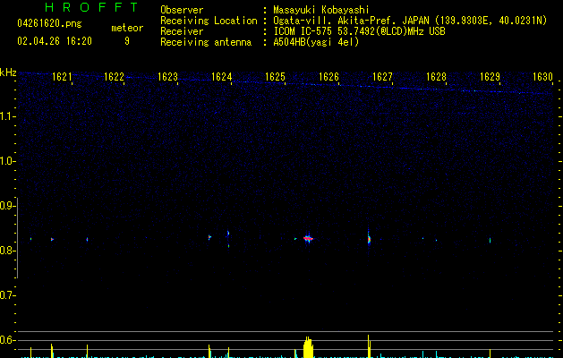Click the 1.1 frequency axis label
563x358 pixels.
[x=7, y=116]
